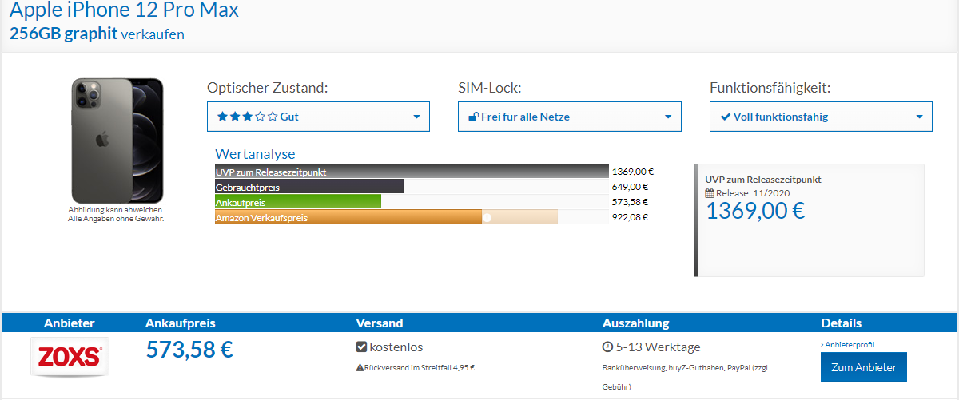Toggle the kostenlos shipping checkbox
The width and height of the screenshot is (959, 400).
click(361, 347)
